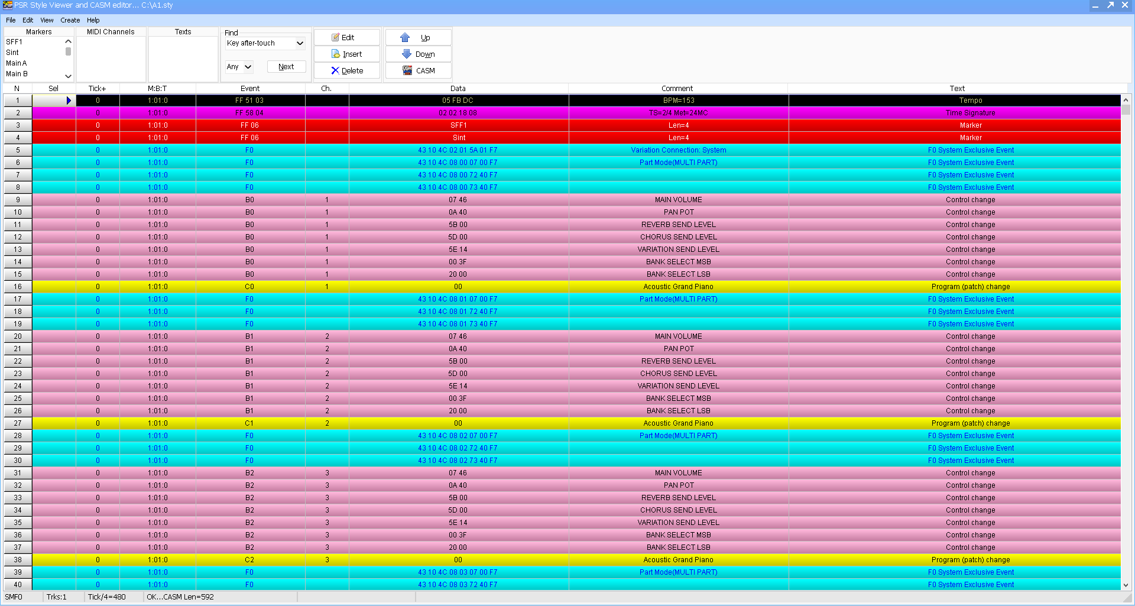Viewport: 1135px width, 606px height.
Task: Click the blue up arrow icon
Action: [x=405, y=37]
